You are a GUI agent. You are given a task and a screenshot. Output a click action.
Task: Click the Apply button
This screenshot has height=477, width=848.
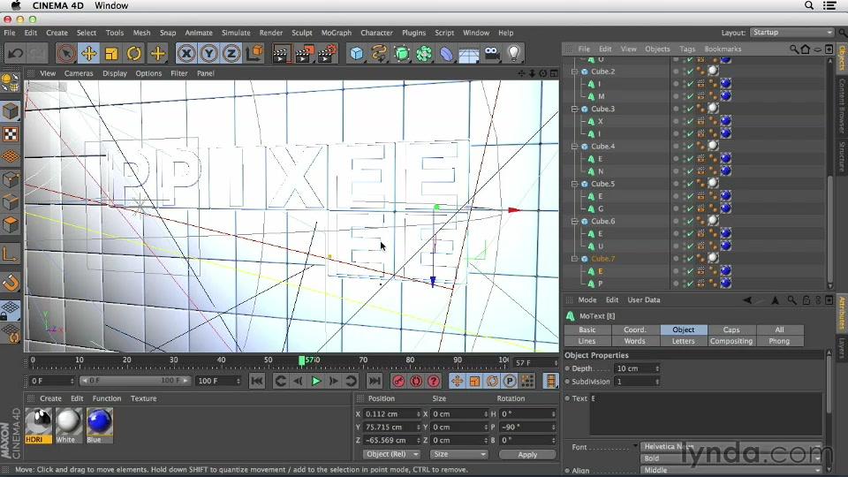click(x=527, y=454)
